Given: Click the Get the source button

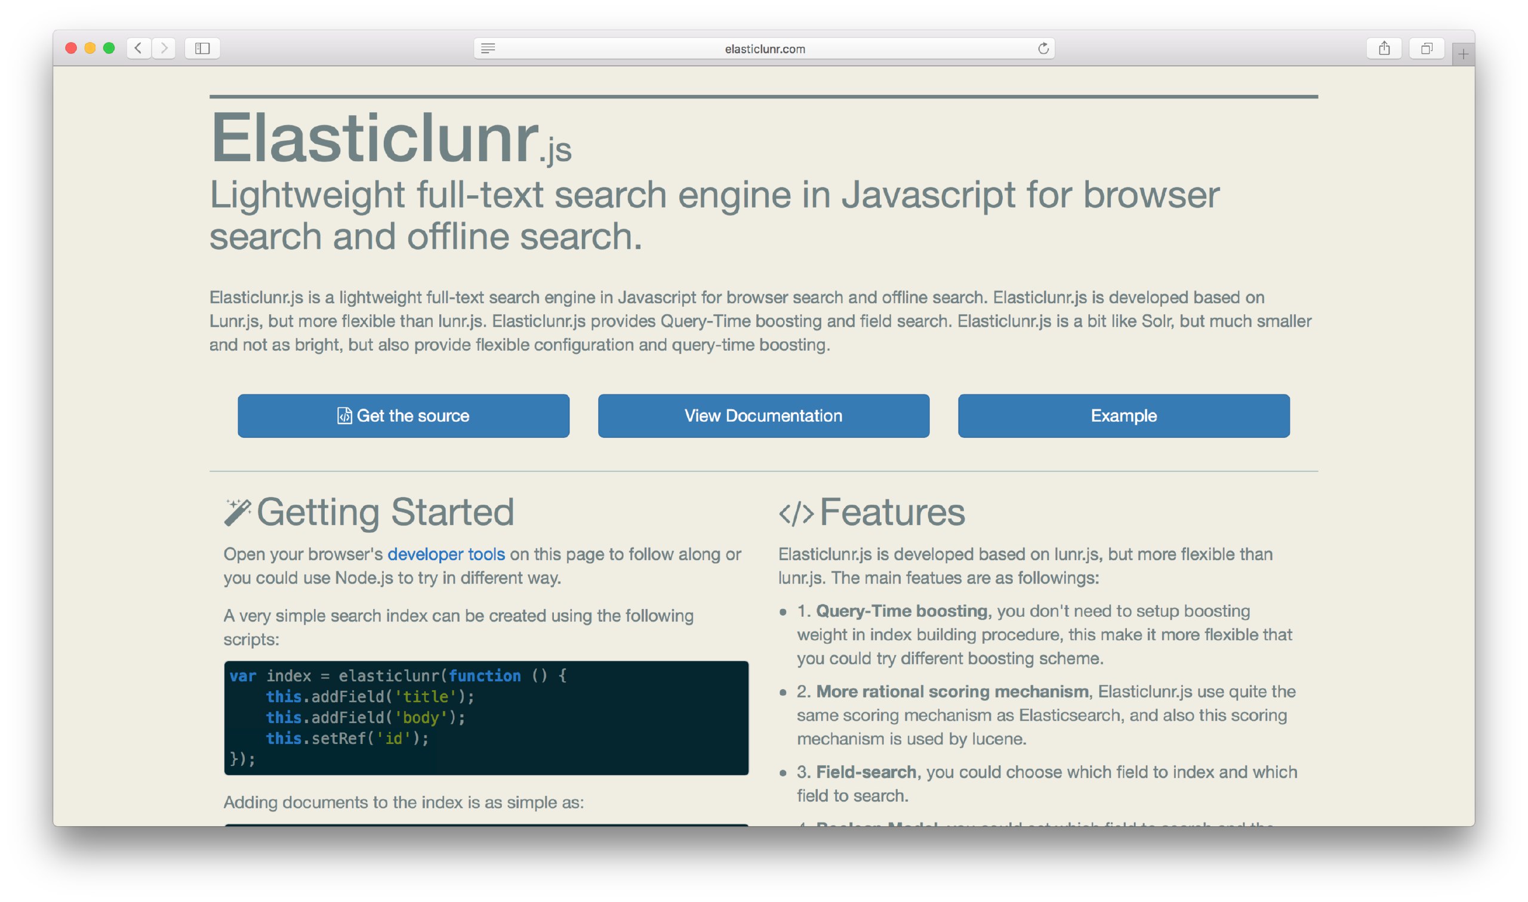Looking at the screenshot, I should coord(403,416).
